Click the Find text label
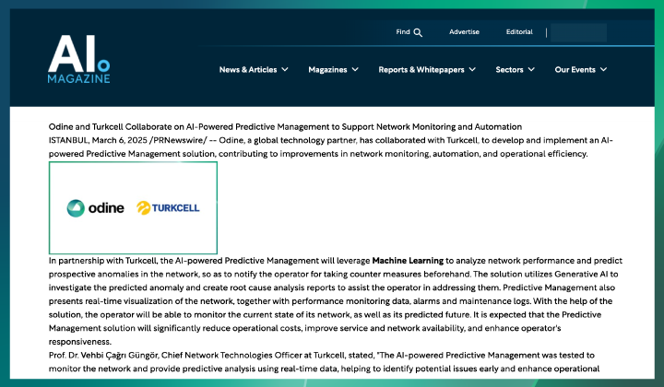This screenshot has width=664, height=387. 403,32
